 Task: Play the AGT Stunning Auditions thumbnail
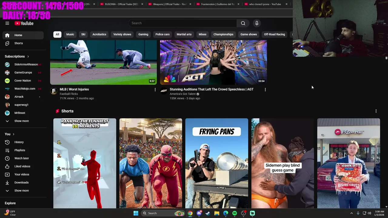coord(213,62)
